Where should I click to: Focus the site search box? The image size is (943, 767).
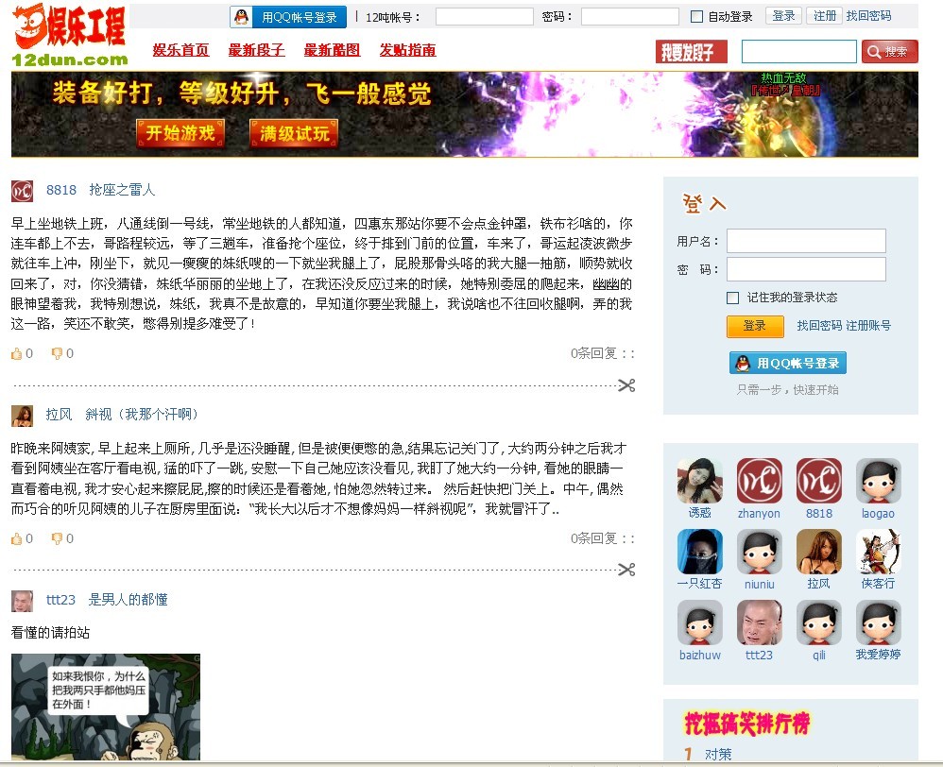pos(798,52)
